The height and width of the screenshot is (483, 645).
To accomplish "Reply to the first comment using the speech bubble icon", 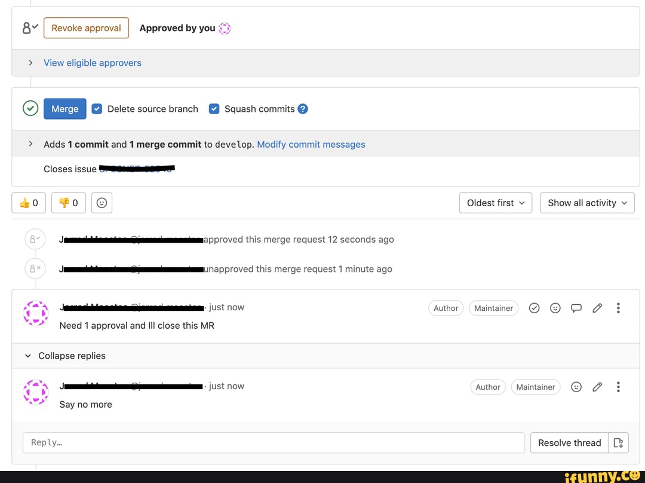I will [576, 308].
